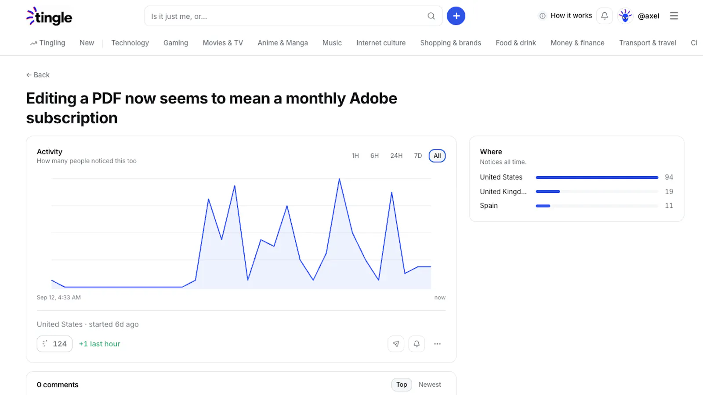The image size is (703, 395).
Task: Click the How it works link
Action: point(566,16)
